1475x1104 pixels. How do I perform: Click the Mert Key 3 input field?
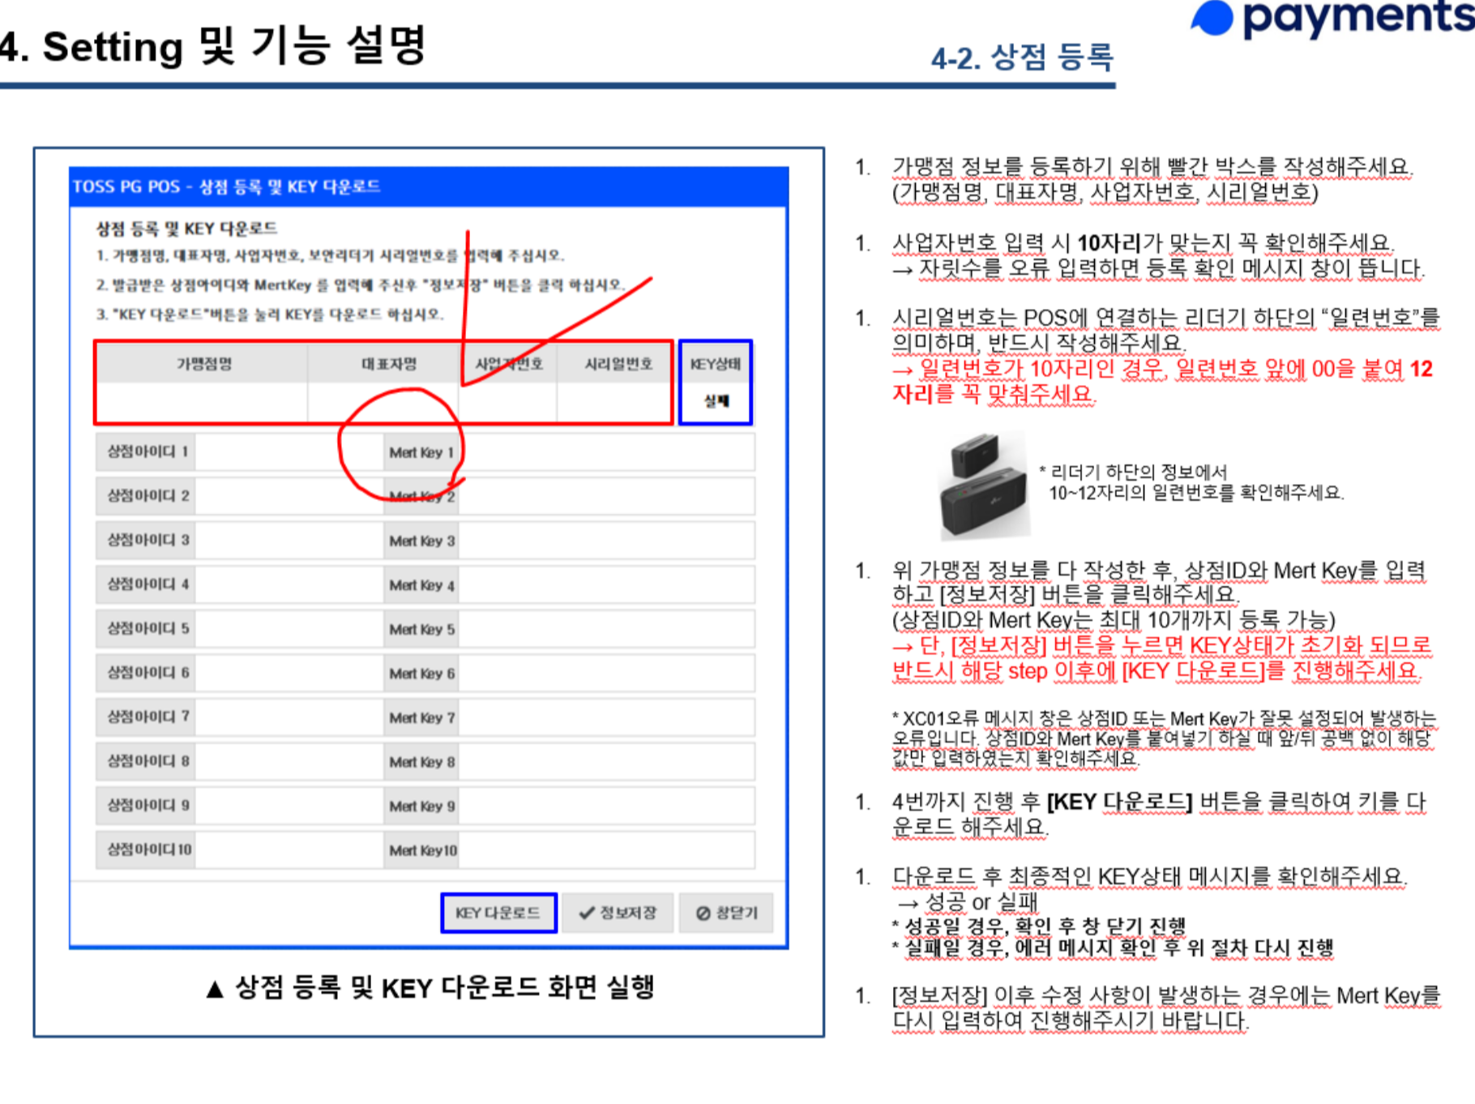[607, 541]
